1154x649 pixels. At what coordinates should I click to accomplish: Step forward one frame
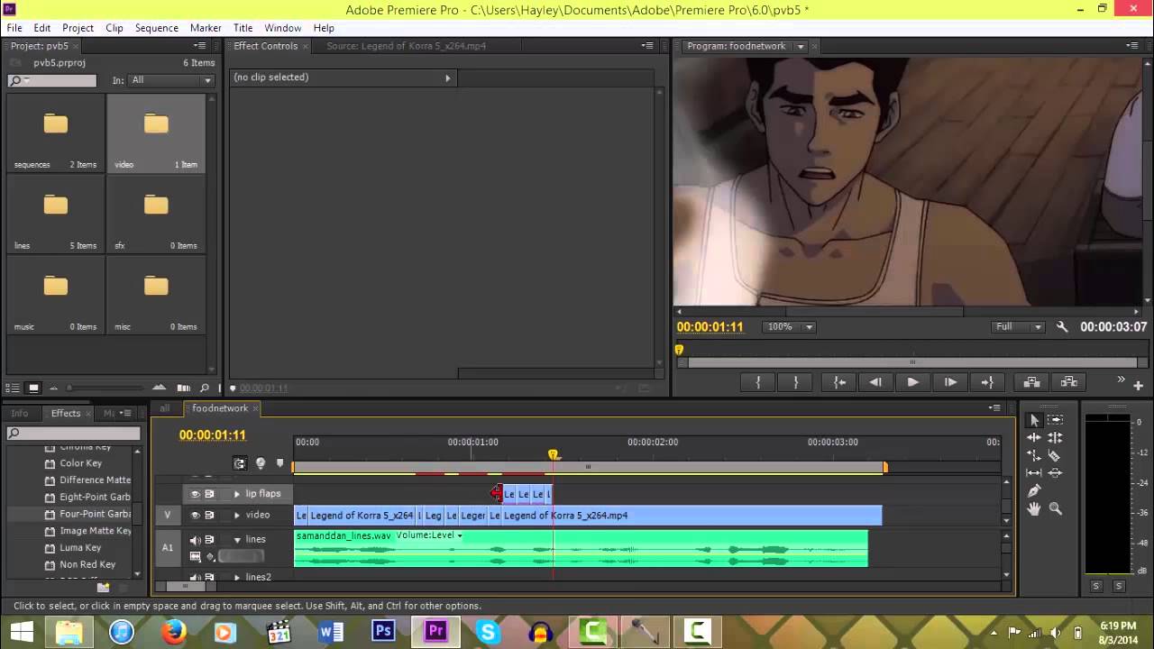(x=949, y=382)
